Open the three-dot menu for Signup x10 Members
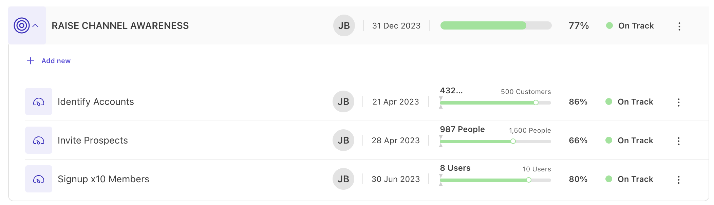714x205 pixels. pos(678,180)
